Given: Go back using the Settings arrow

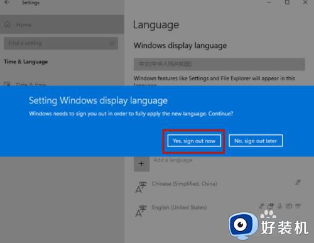Looking at the screenshot, I should click(7, 3).
